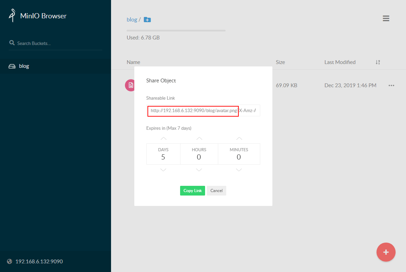
Task: Increase the days expiry value
Action: 163,138
